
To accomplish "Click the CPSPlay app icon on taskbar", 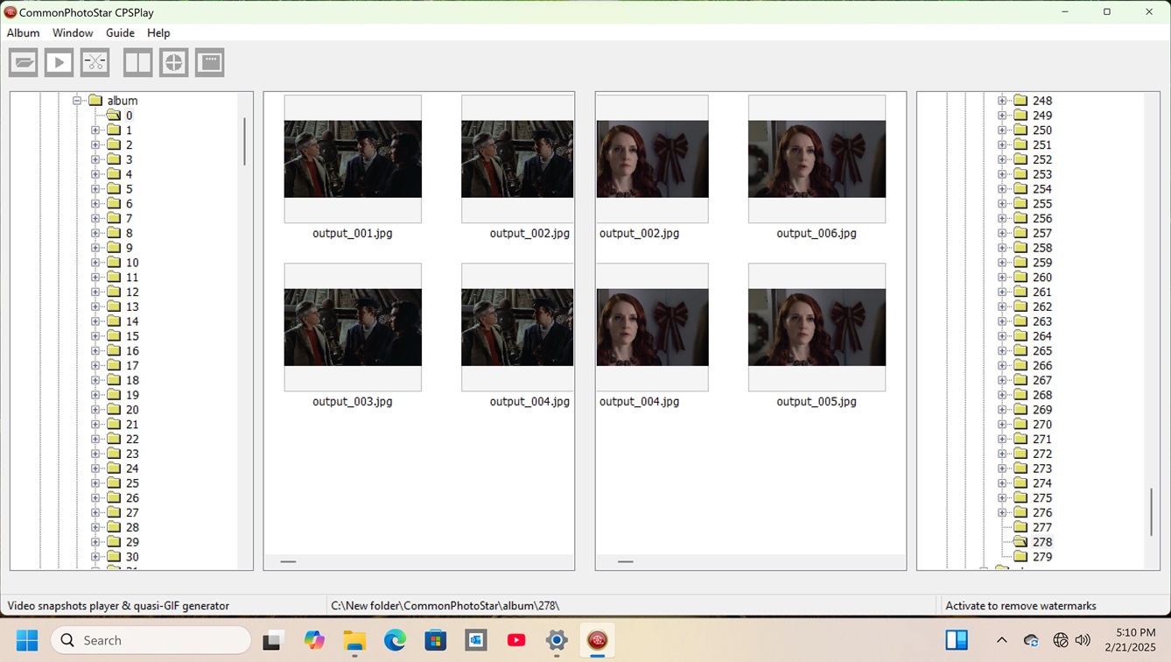I will coord(598,640).
